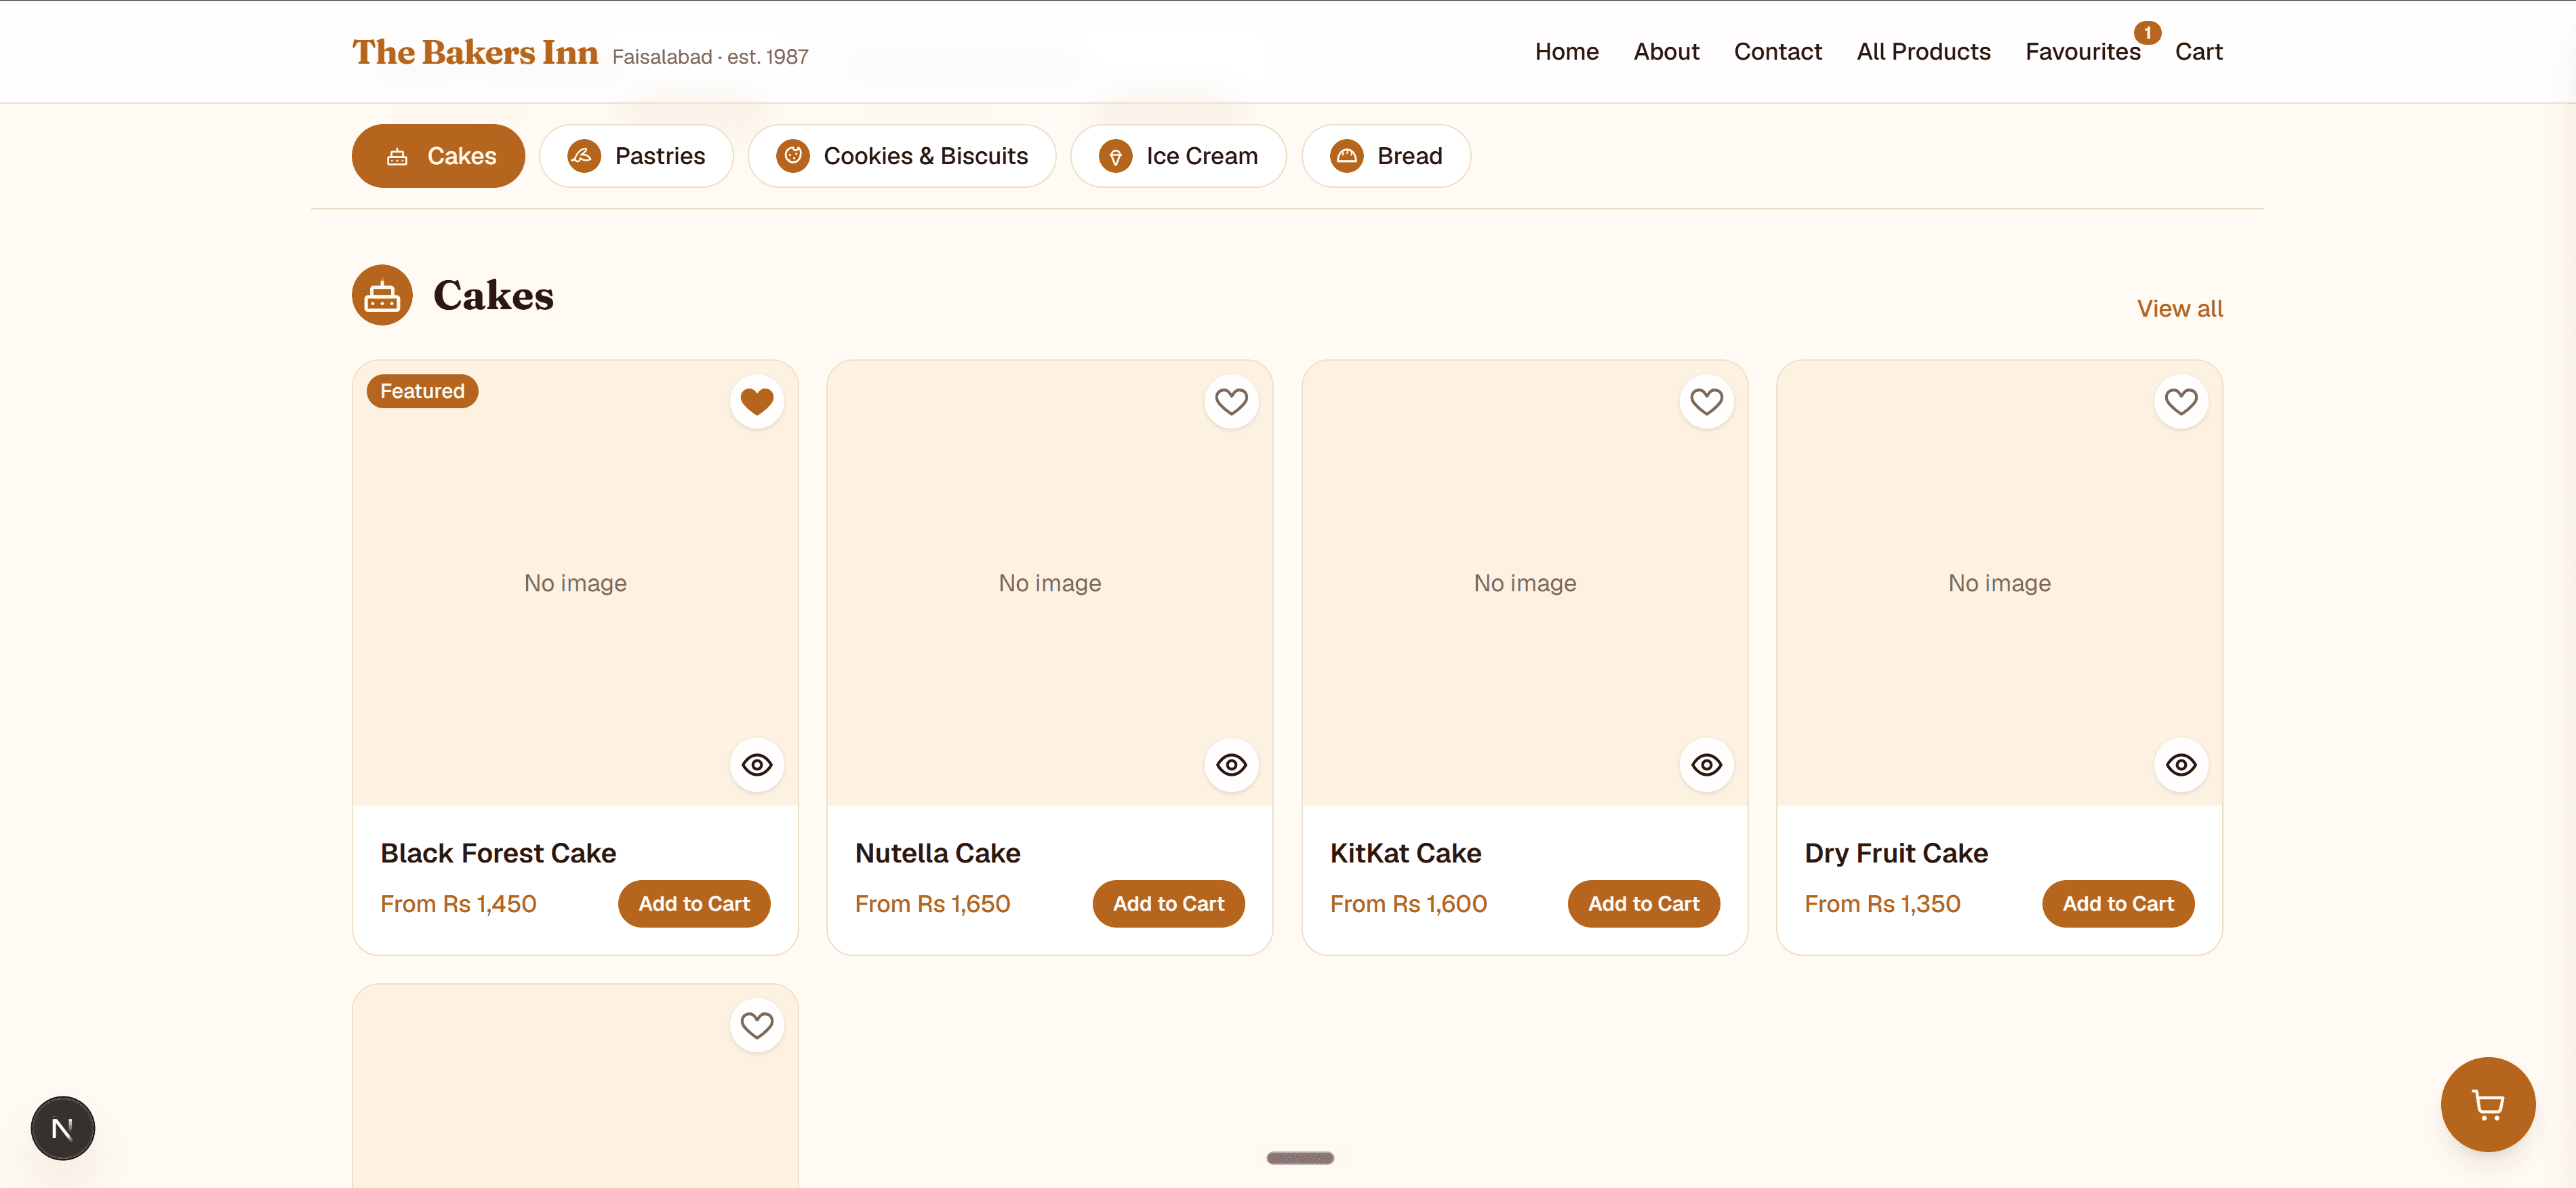The width and height of the screenshot is (2576, 1188).
Task: Unfavourite the Black Forest Cake heart icon
Action: 757,402
